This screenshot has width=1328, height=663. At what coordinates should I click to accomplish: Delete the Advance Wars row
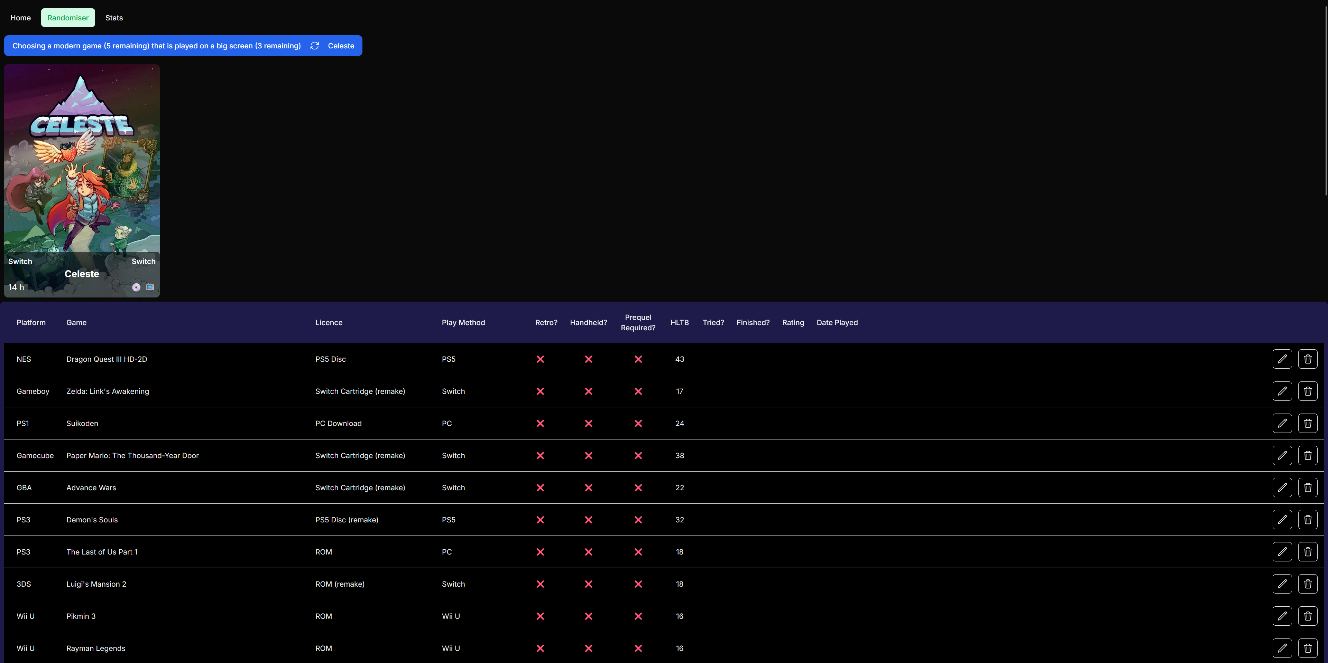pyautogui.click(x=1308, y=488)
